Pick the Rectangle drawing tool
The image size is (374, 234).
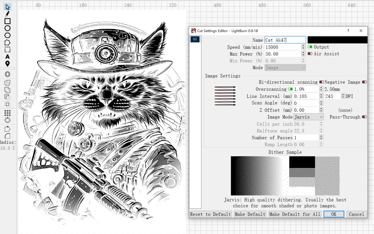(x=7, y=21)
